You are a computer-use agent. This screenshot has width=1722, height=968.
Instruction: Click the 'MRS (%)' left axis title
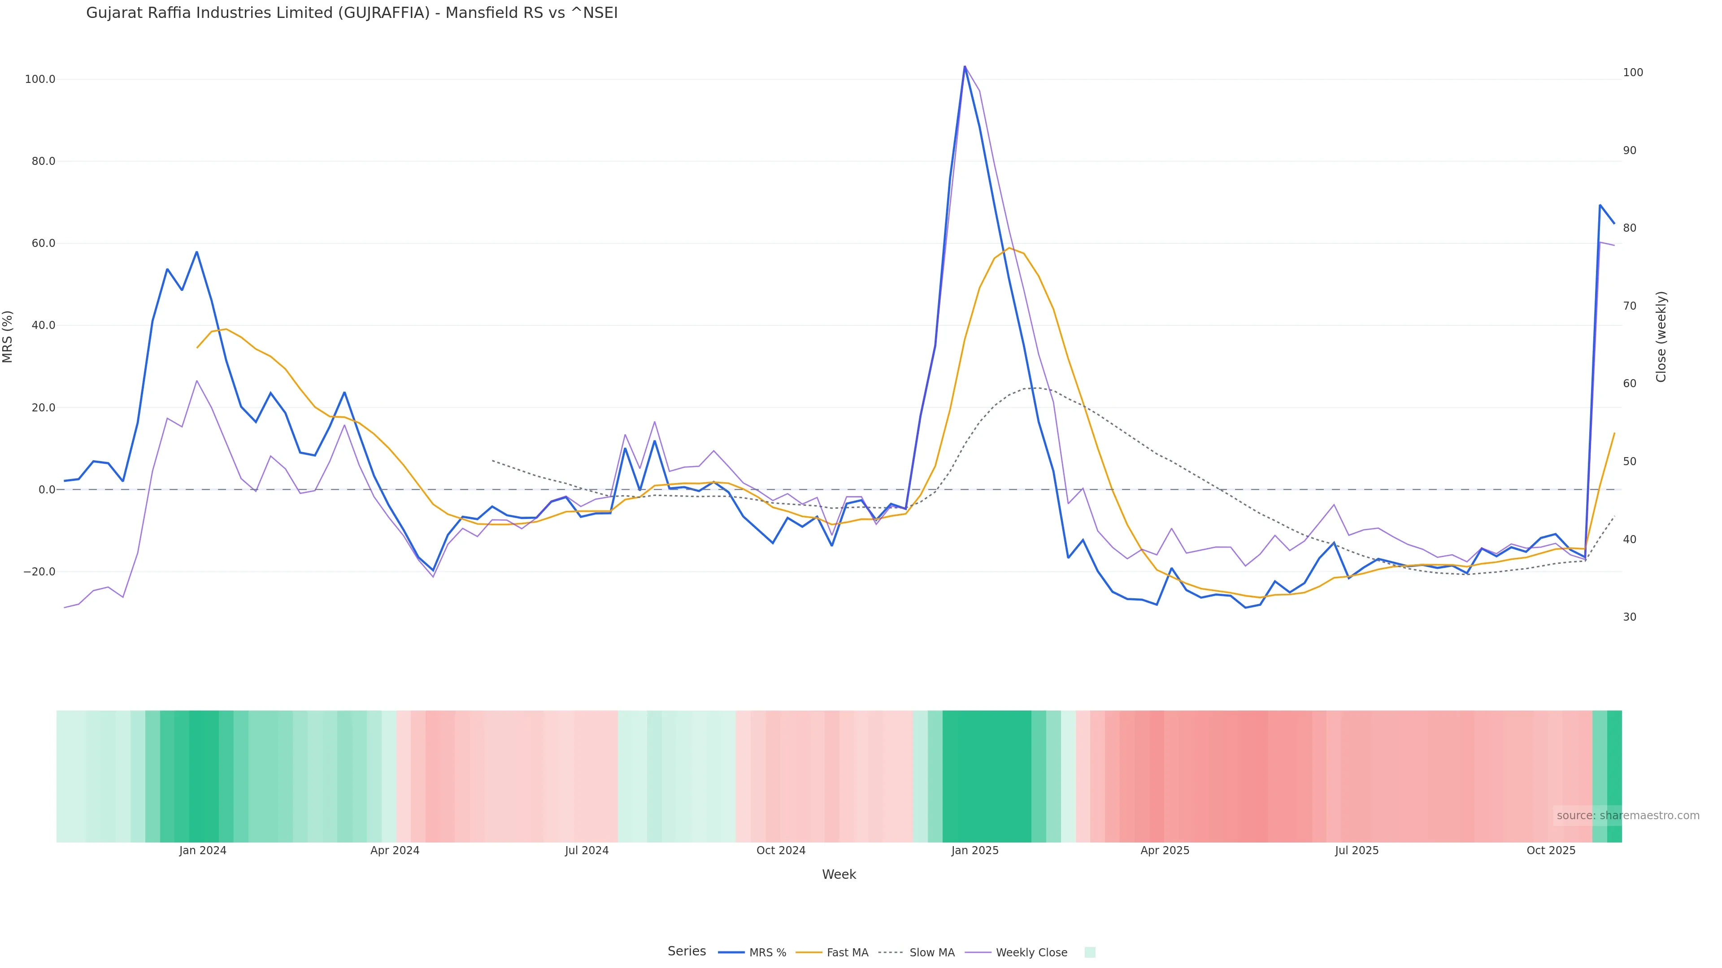[x=8, y=337]
